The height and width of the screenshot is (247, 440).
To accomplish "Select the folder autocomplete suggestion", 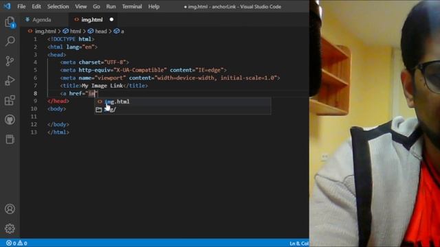I will [x=182, y=110].
